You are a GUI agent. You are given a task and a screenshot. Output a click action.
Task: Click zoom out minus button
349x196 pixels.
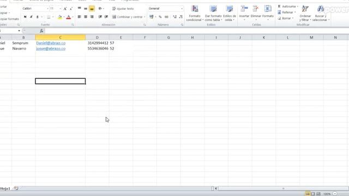335,194
